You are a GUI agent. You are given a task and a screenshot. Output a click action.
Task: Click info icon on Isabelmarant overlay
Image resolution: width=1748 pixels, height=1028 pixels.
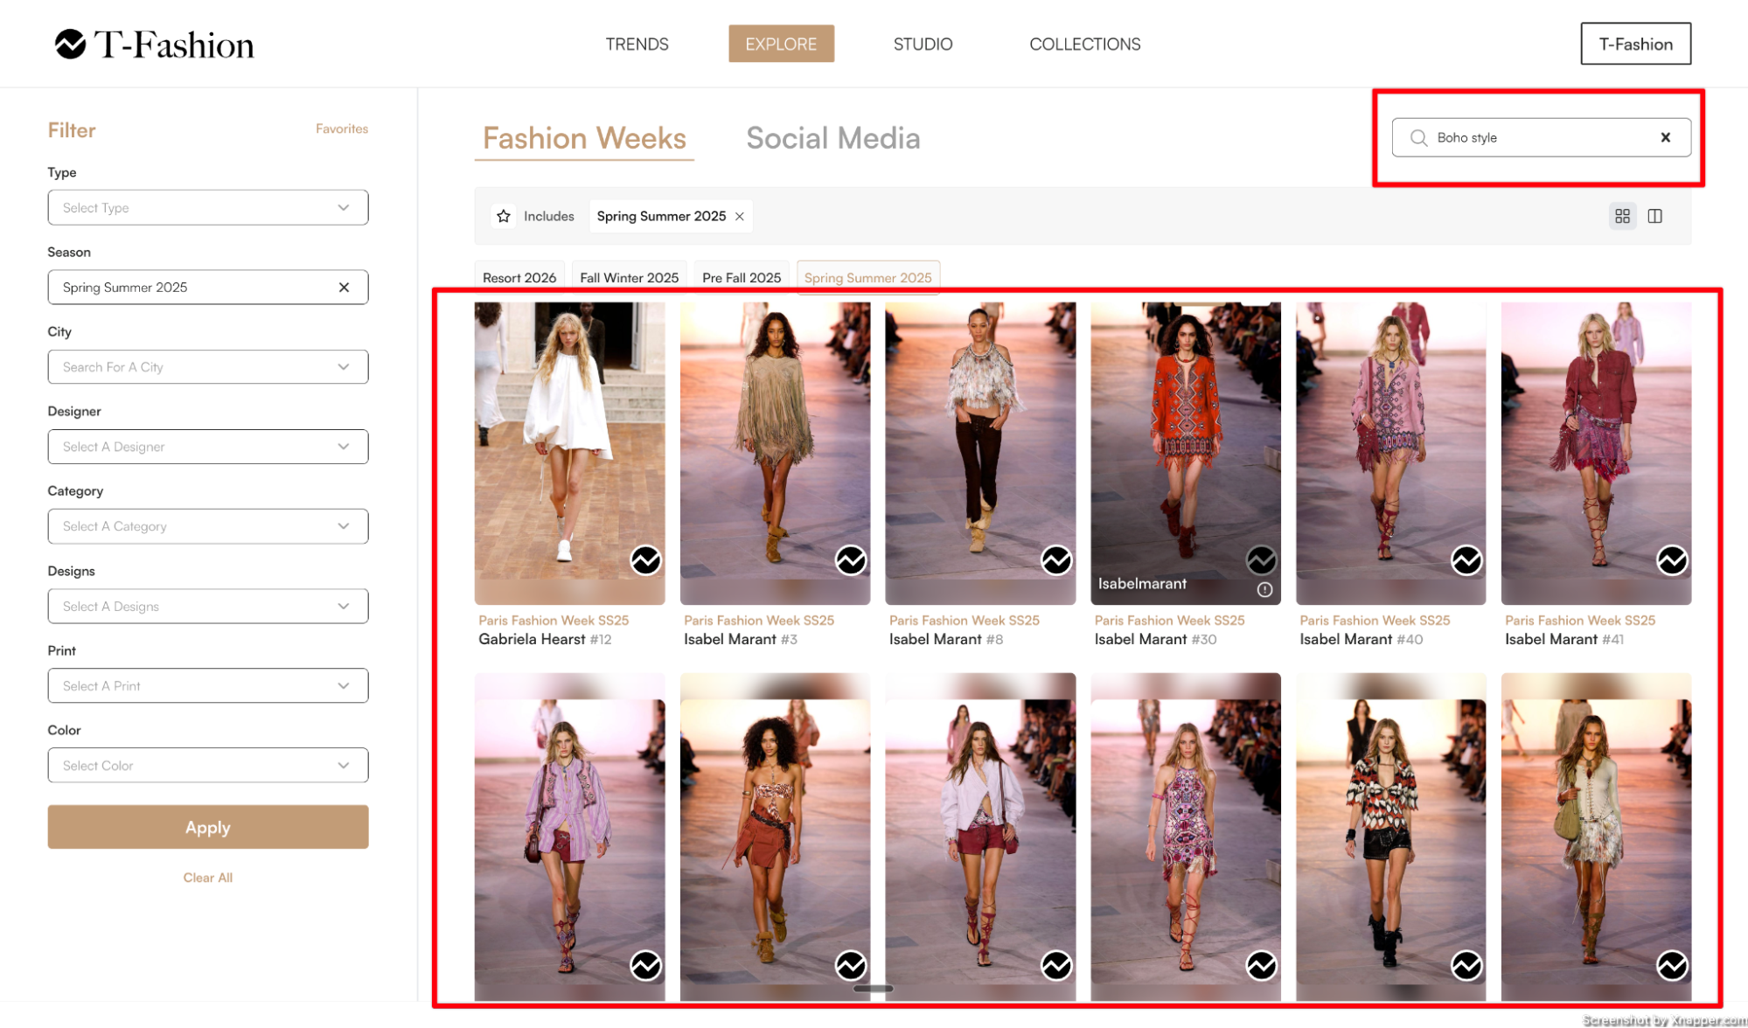pos(1264,589)
